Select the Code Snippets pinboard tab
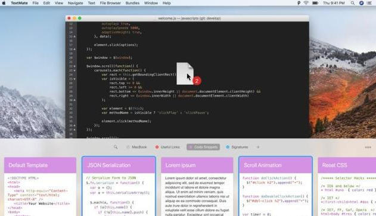This screenshot has height=216, width=376. click(x=203, y=147)
